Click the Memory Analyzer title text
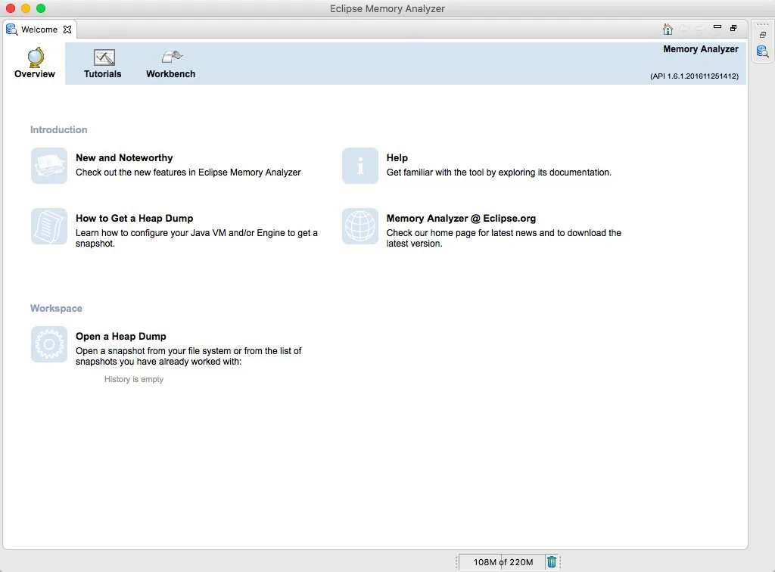This screenshot has height=572, width=775. click(x=701, y=49)
